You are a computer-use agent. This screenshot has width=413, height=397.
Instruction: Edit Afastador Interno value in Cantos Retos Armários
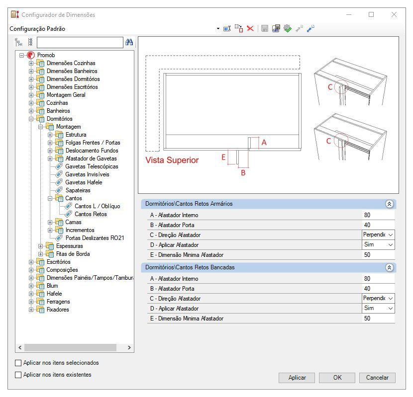coord(378,215)
